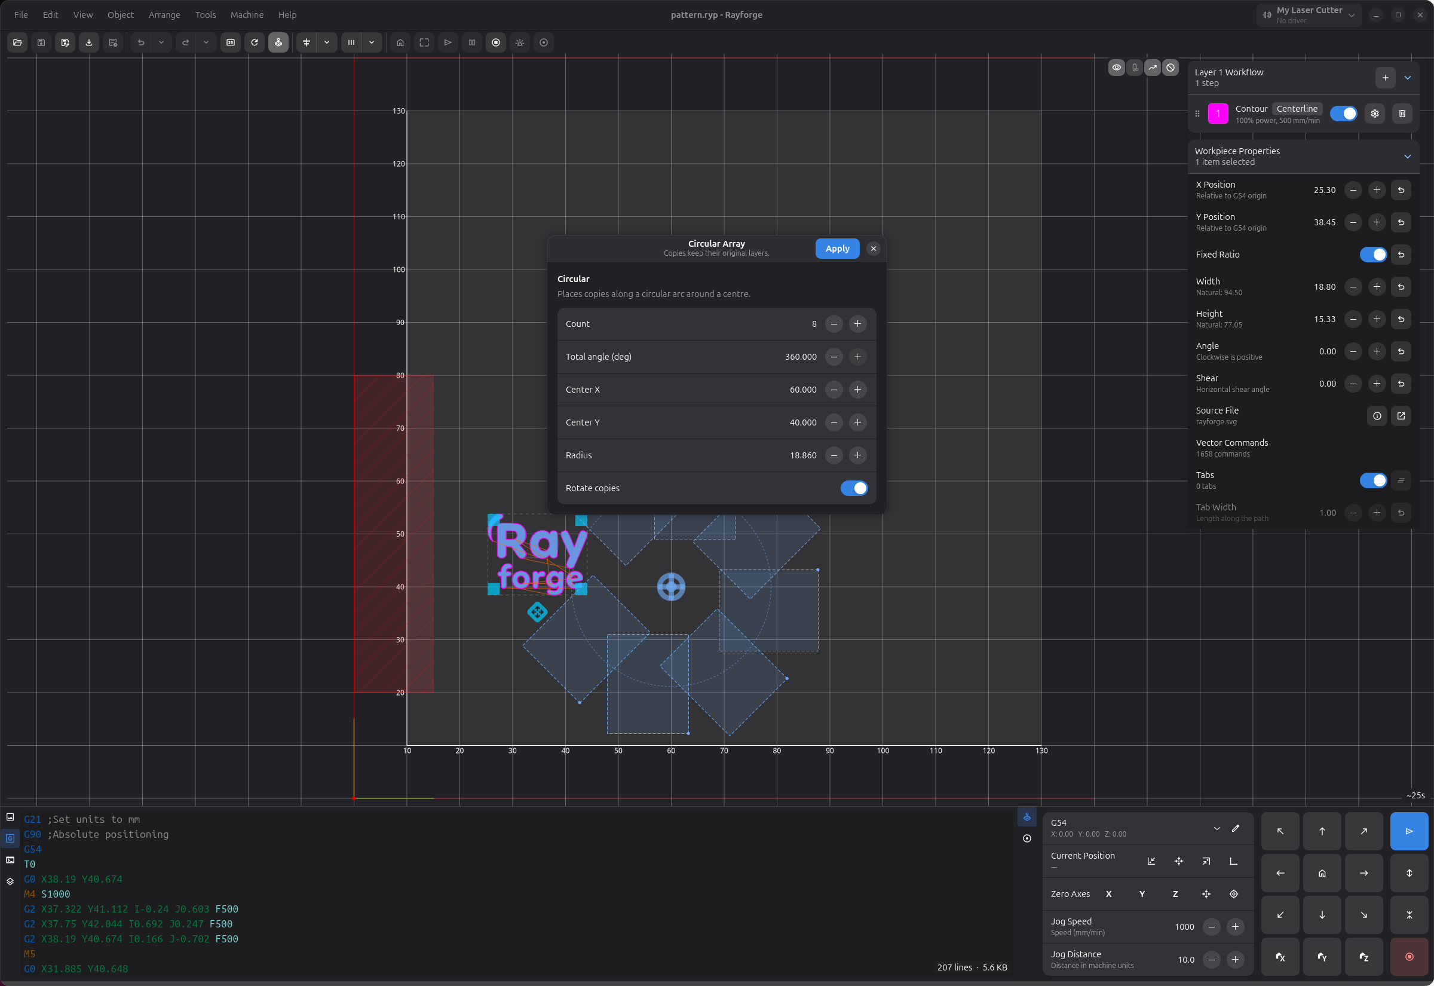Click the red stop button in jog panel
1434x986 pixels.
(1410, 957)
